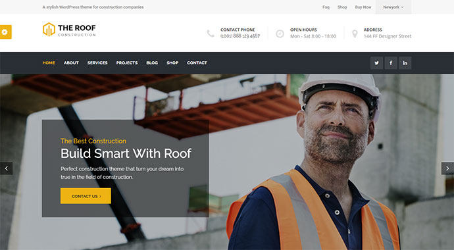The height and width of the screenshot is (250, 454).
Task: Click the stylish WordPress theme tagline
Action: pyautogui.click(x=93, y=7)
